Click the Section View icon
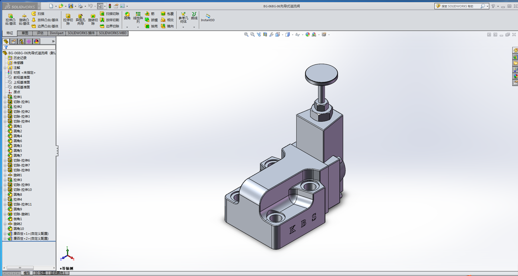518x276 pixels. [x=265, y=35]
